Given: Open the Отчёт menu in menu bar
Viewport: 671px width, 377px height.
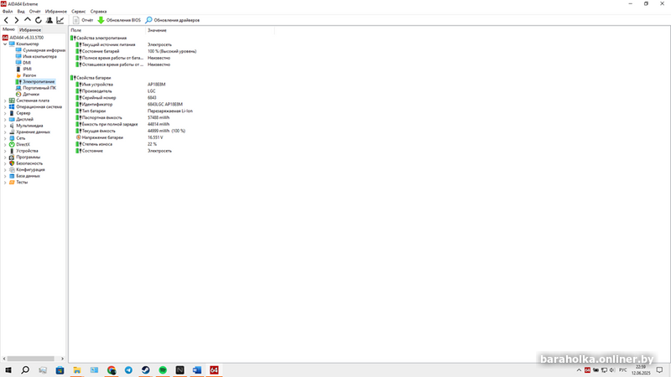Looking at the screenshot, I should (35, 12).
